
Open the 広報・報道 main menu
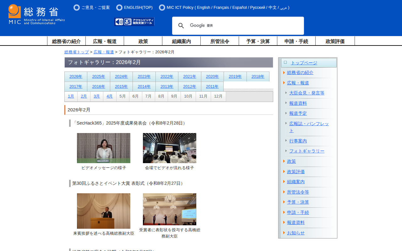pos(105,41)
